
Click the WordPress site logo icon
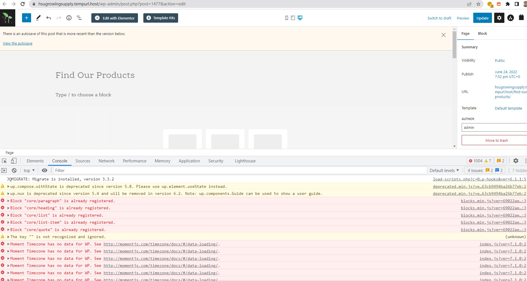click(x=8, y=18)
